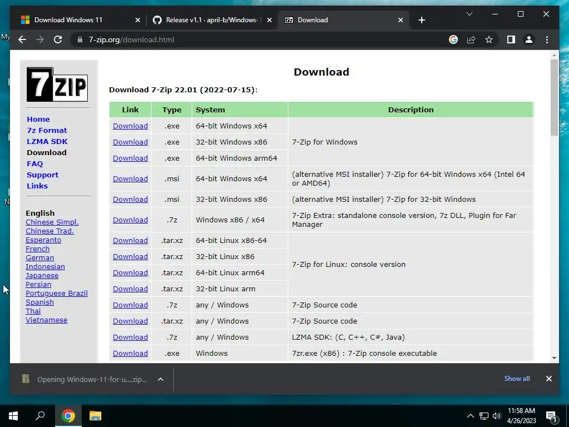Open the FAQ sidebar link

35,164
